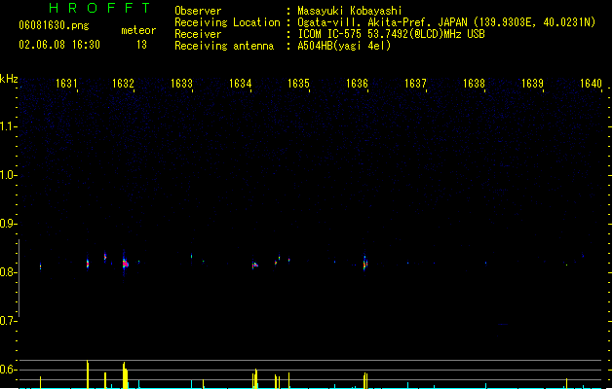613x389 pixels.
Task: Click the 1.0 kHz frequency axis label
Action: (x=8, y=175)
